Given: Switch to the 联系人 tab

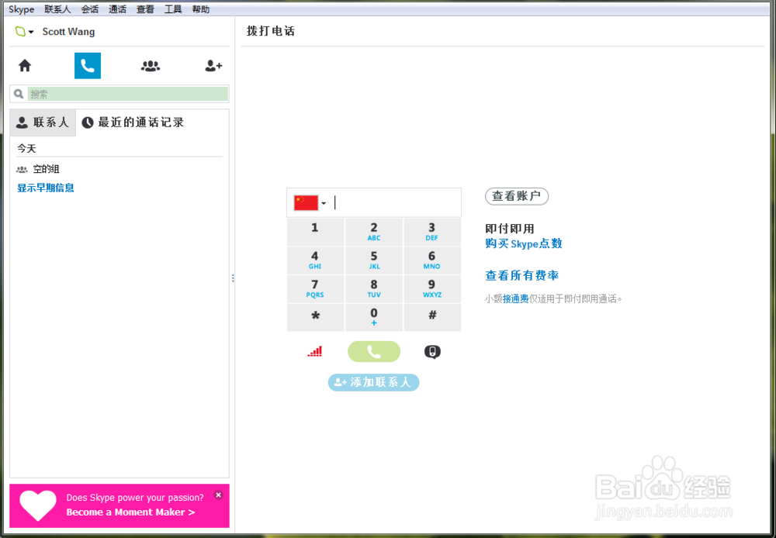Looking at the screenshot, I should (43, 122).
